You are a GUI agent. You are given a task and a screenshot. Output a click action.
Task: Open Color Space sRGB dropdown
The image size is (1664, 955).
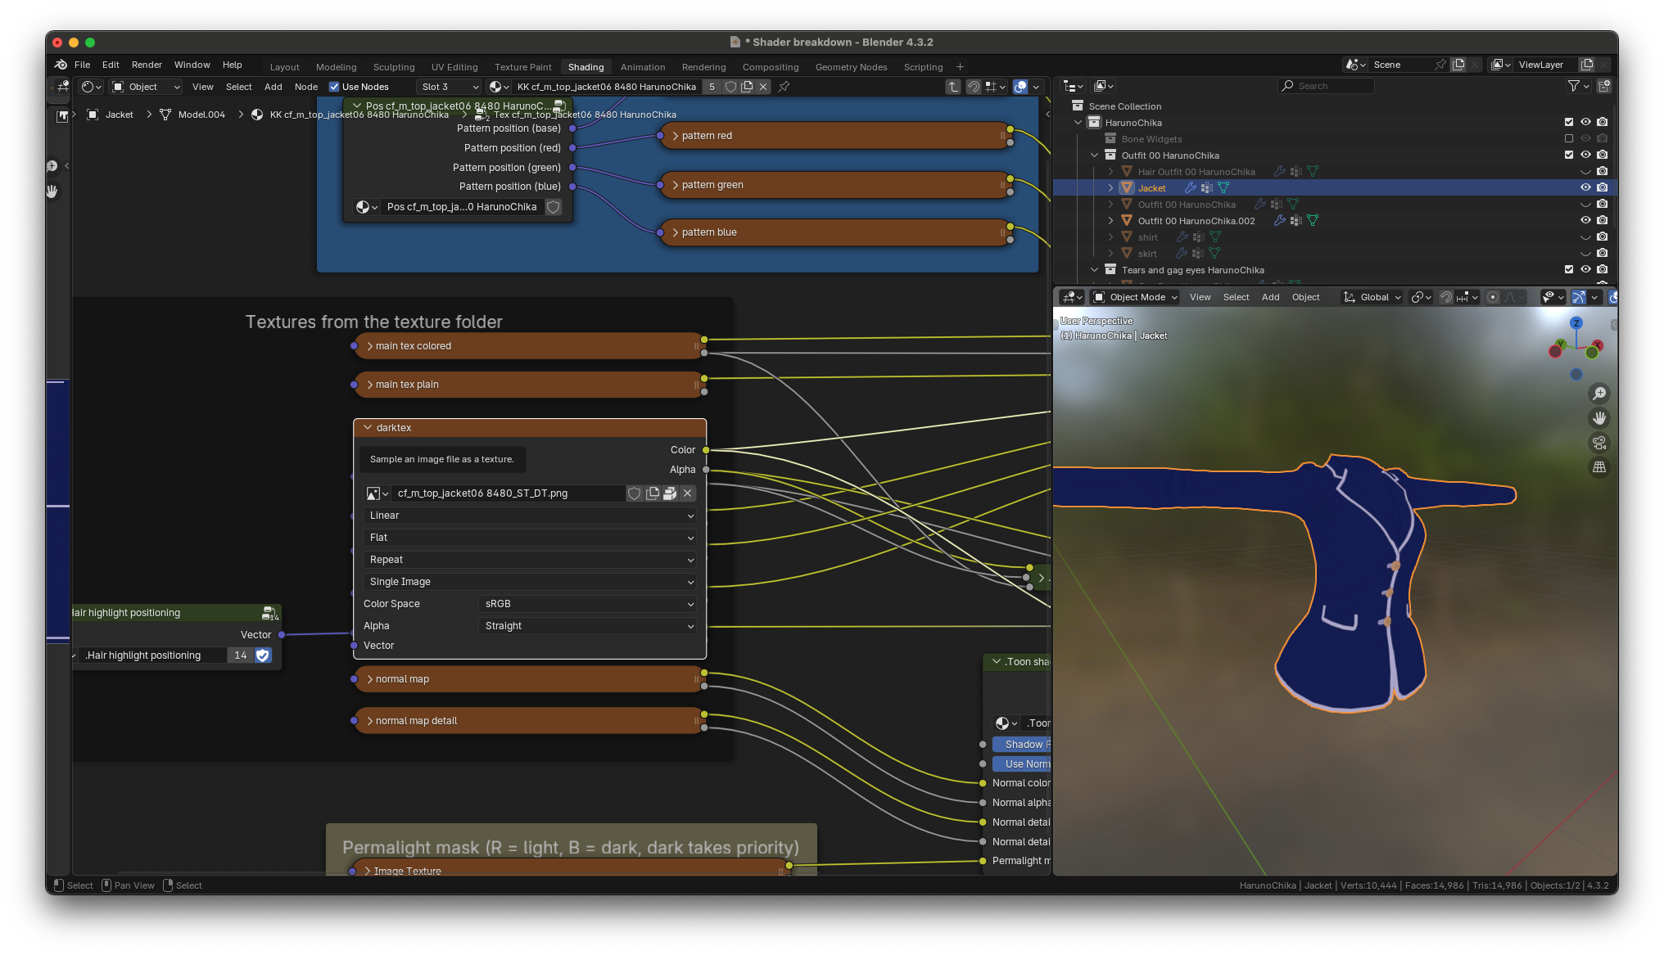[588, 604]
